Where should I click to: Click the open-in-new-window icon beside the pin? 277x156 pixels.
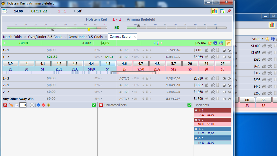[223, 11]
